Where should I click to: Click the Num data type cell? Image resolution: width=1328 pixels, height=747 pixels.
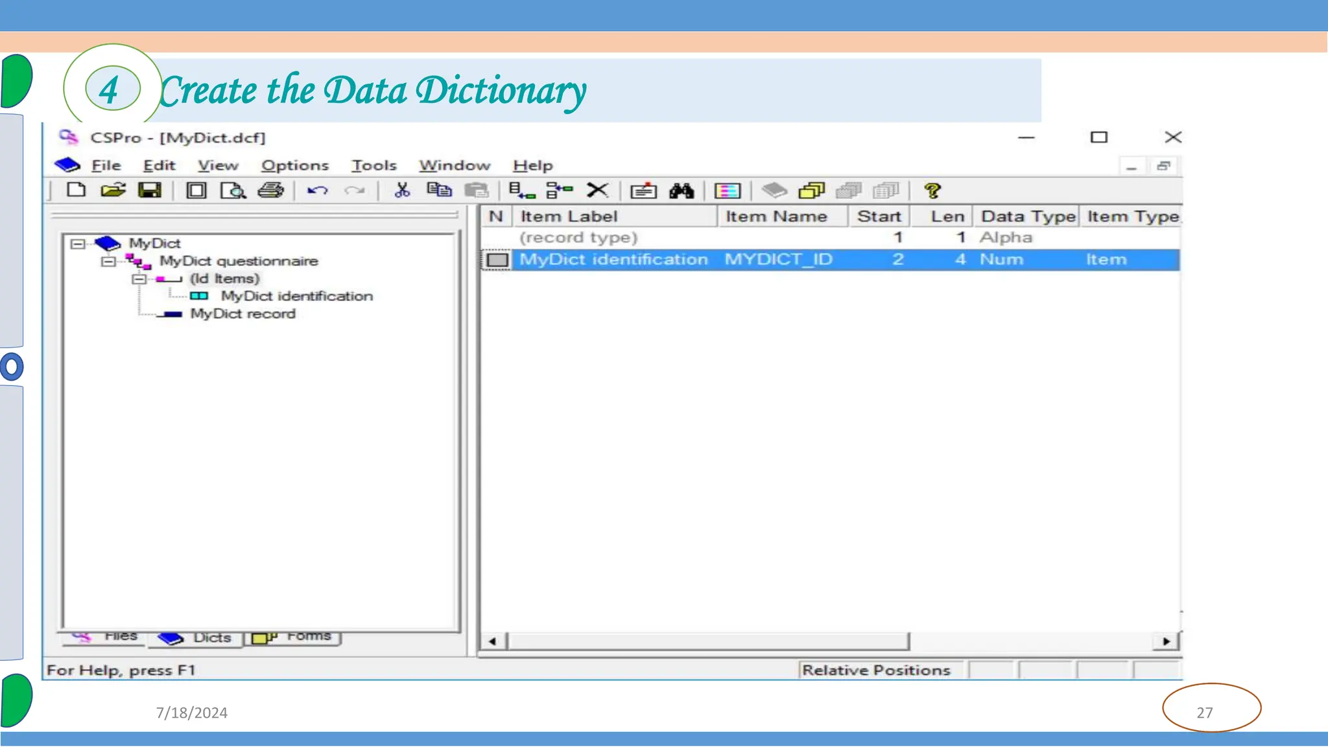[1001, 259]
